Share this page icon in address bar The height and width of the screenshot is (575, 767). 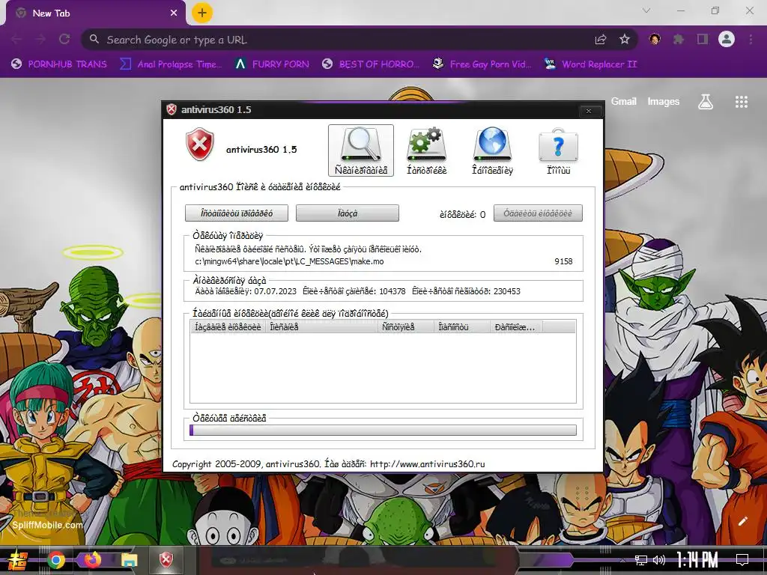[601, 40]
